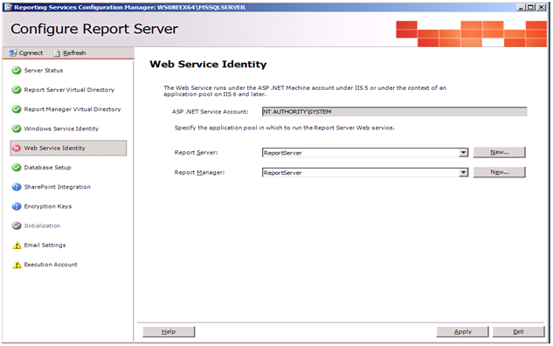Click New button next to Report Manager
This screenshot has width=553, height=346.
(499, 172)
